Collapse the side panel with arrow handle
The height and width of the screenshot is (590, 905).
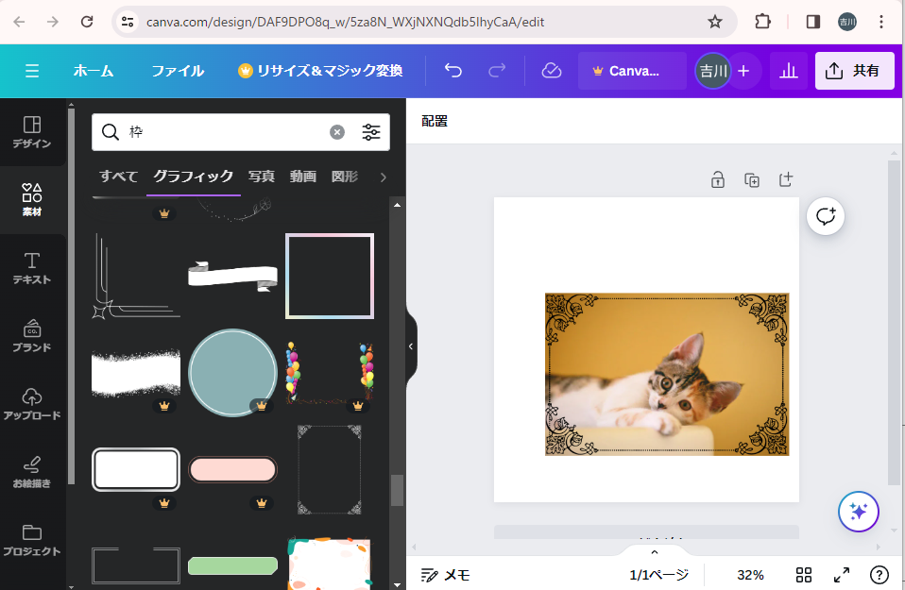click(411, 346)
